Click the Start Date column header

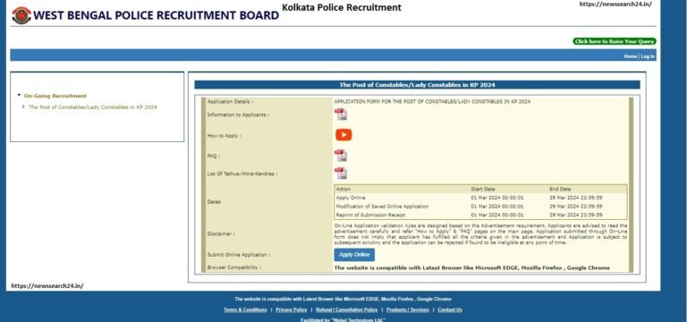pyautogui.click(x=483, y=190)
